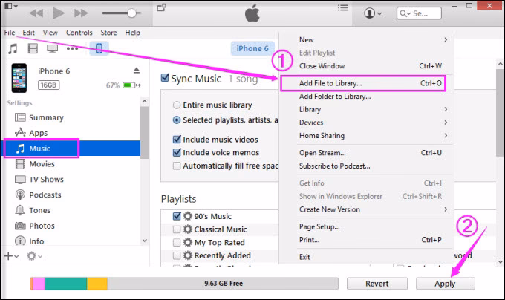
Task: Open the window menu icon at top-left
Action: pos(11,6)
